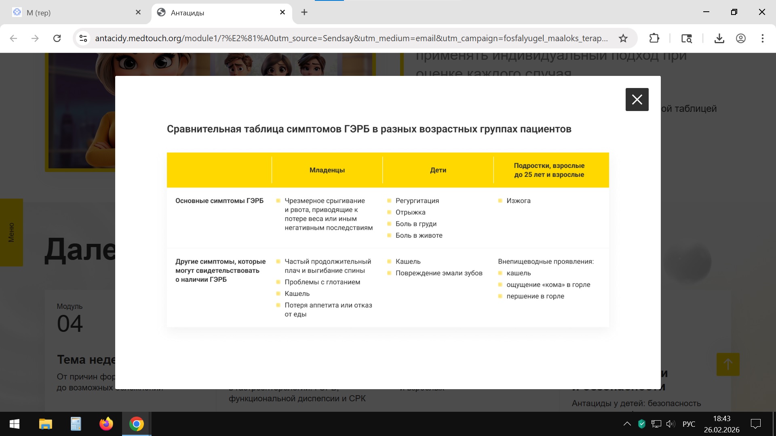776x436 pixels.
Task: Open File Explorer from the taskbar
Action: (x=45, y=424)
